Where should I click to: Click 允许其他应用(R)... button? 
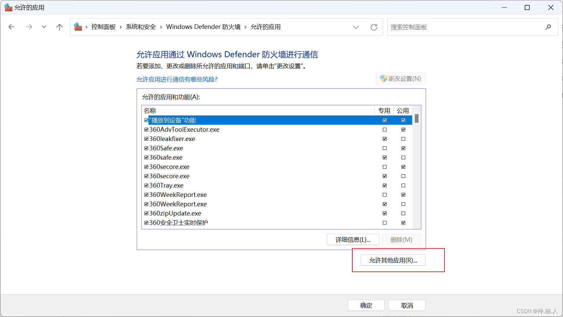pyautogui.click(x=393, y=260)
